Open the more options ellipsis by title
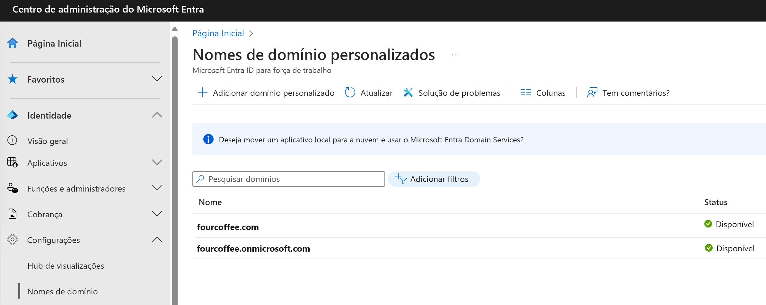Image resolution: width=766 pixels, height=305 pixels. (x=455, y=55)
